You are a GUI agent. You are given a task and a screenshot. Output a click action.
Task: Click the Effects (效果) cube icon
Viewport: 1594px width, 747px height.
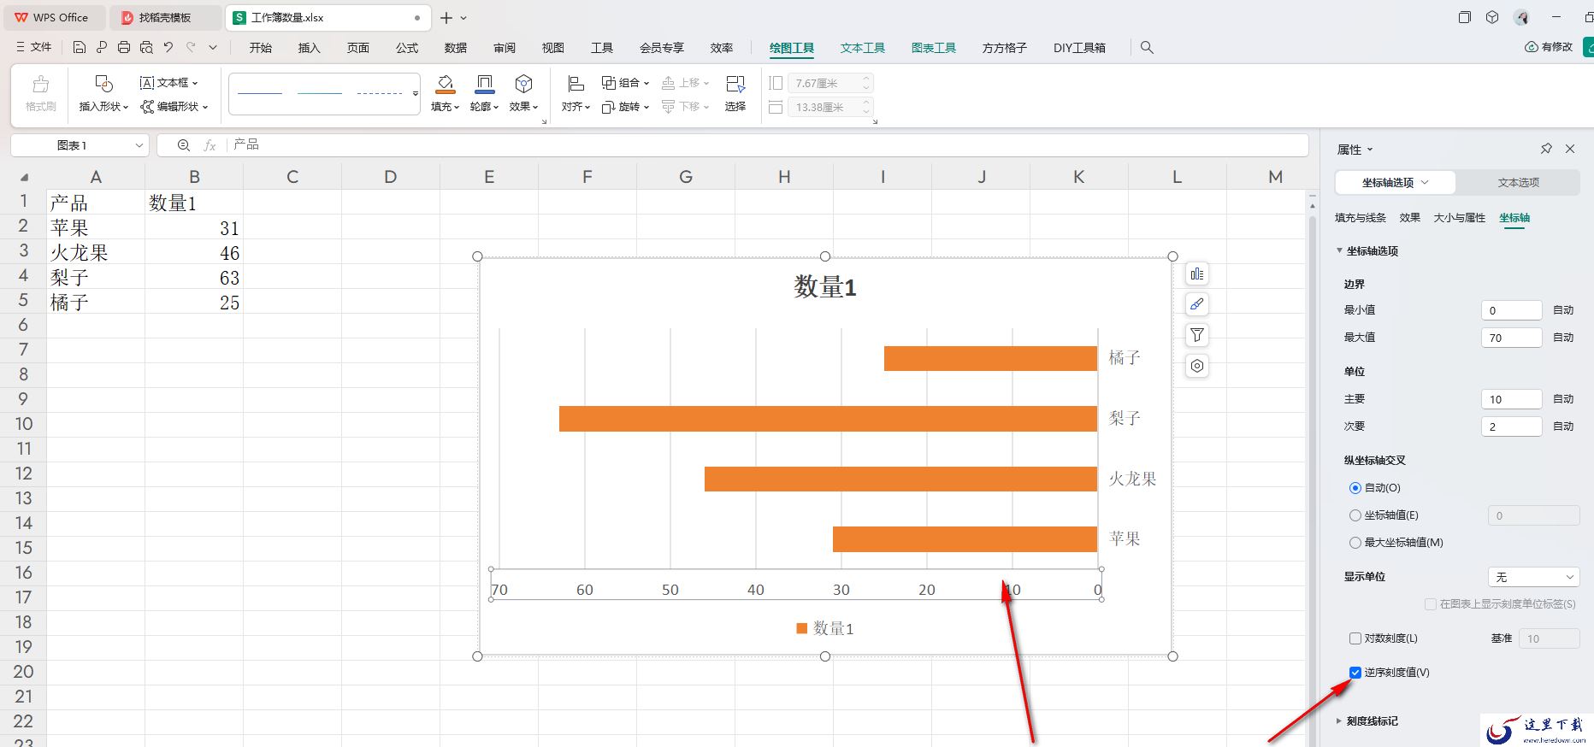523,84
